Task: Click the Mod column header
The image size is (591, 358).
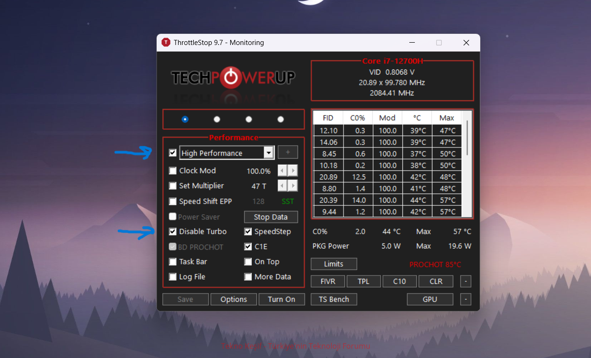Action: [x=387, y=118]
